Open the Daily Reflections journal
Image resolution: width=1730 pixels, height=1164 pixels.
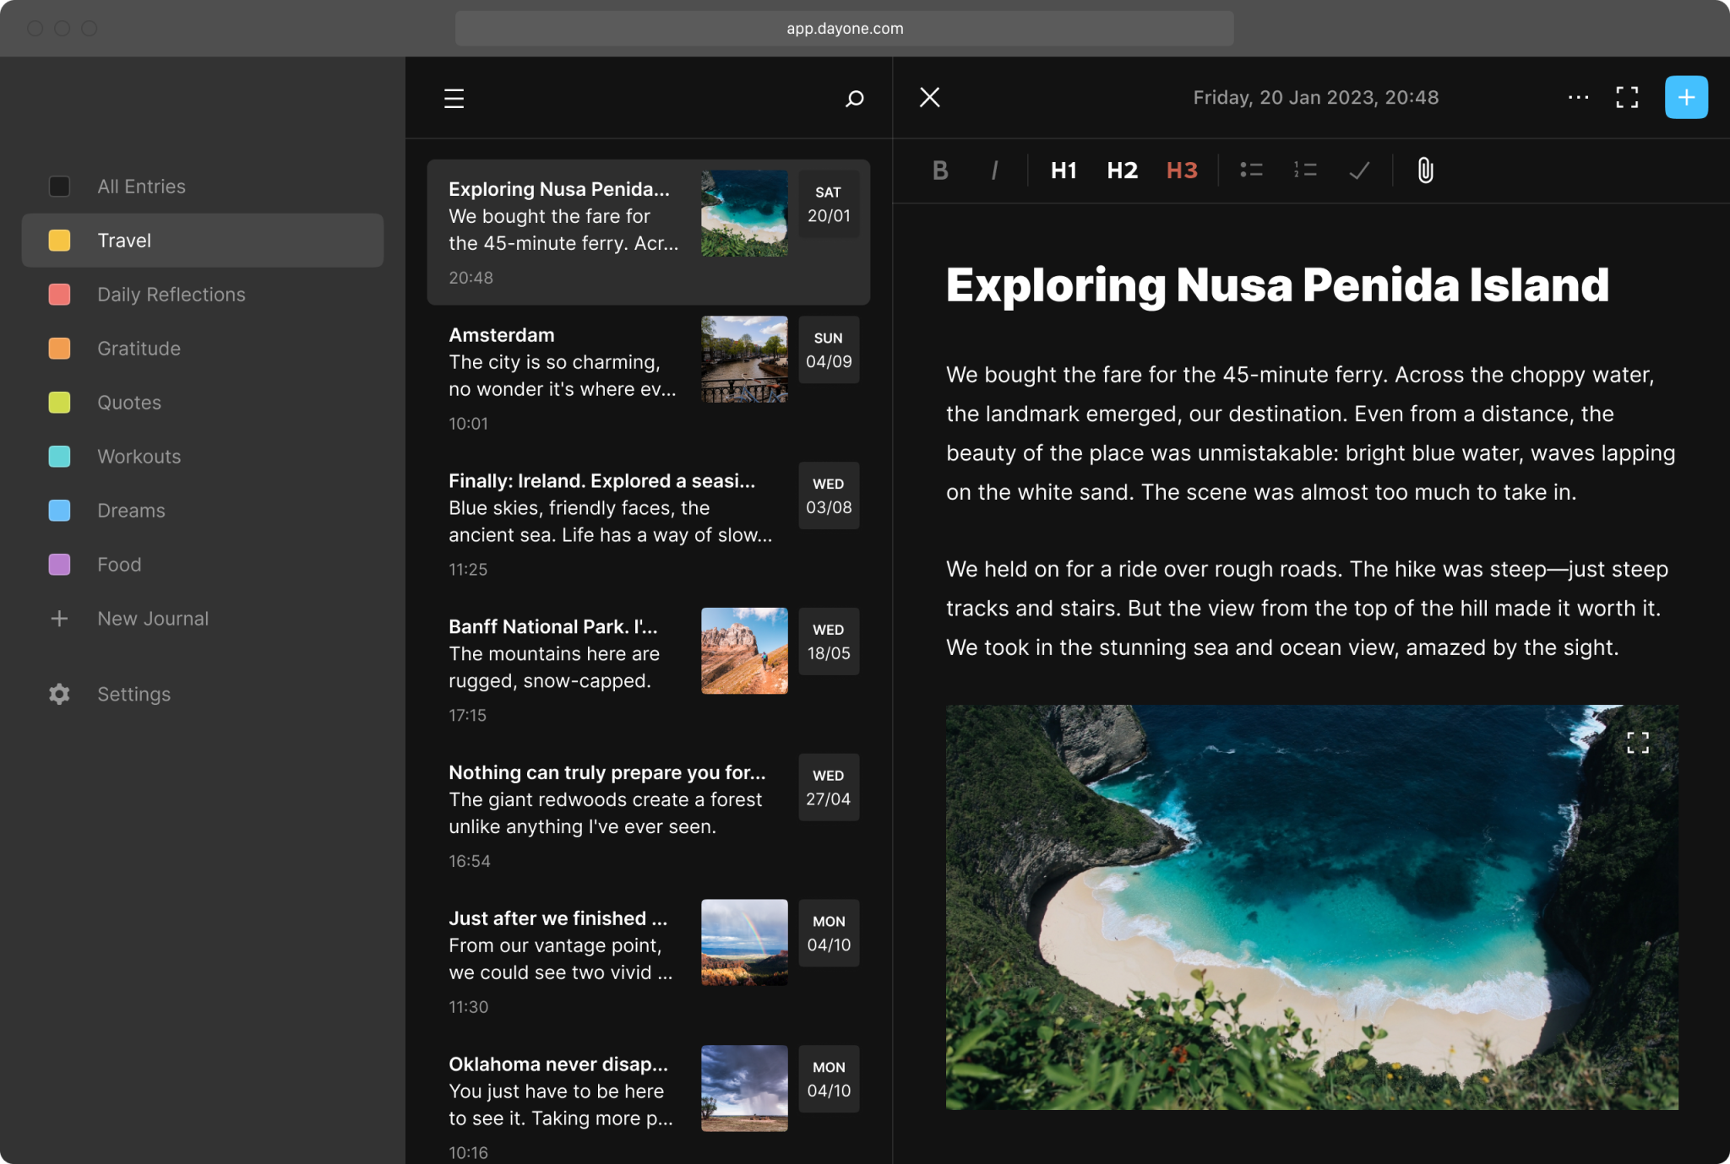[203, 295]
